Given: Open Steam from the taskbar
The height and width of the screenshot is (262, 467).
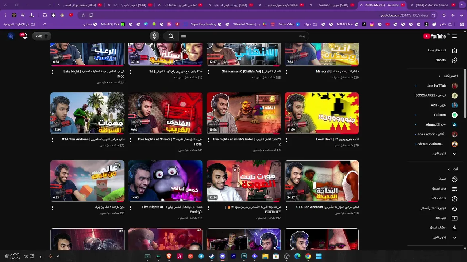Looking at the screenshot, I should tap(212, 256).
